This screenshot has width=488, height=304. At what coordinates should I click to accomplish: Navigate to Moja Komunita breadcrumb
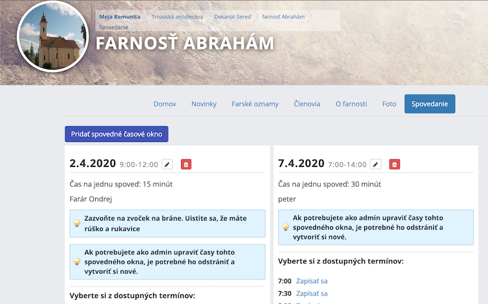pyautogui.click(x=120, y=17)
